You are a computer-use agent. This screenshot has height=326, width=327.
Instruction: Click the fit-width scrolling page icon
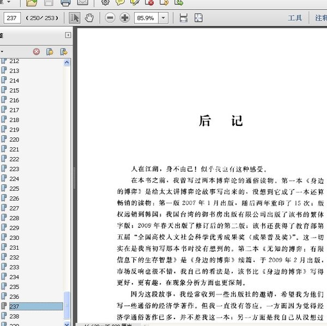click(x=184, y=18)
